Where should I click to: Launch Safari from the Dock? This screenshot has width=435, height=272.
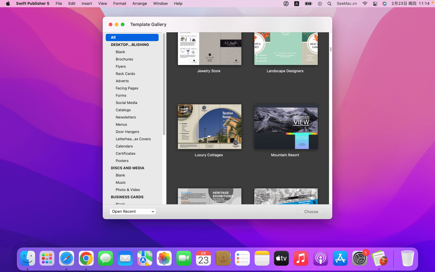click(x=66, y=259)
